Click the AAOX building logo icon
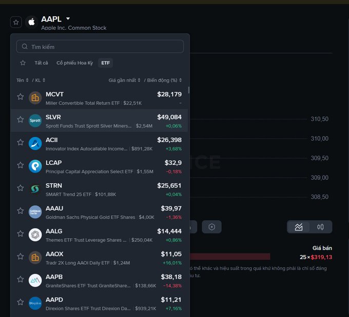This screenshot has width=349, height=317. tap(35, 258)
